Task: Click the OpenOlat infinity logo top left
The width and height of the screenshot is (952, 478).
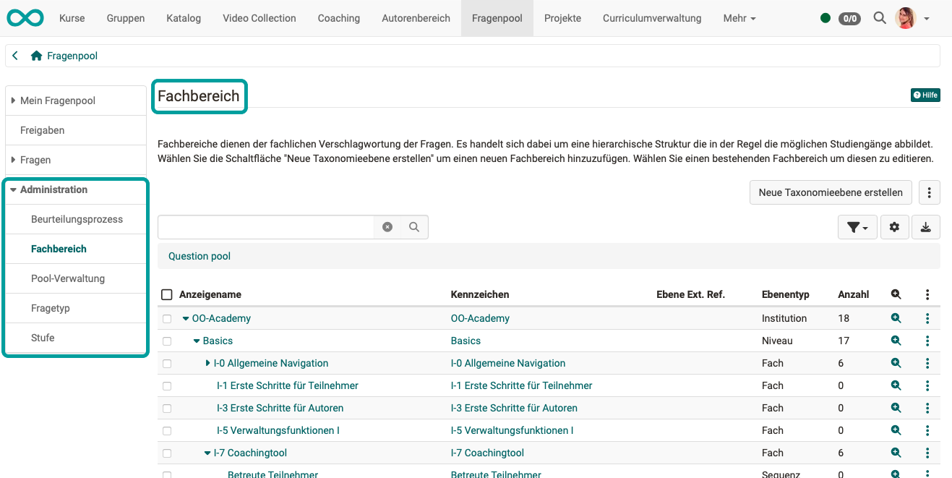Action: click(25, 17)
